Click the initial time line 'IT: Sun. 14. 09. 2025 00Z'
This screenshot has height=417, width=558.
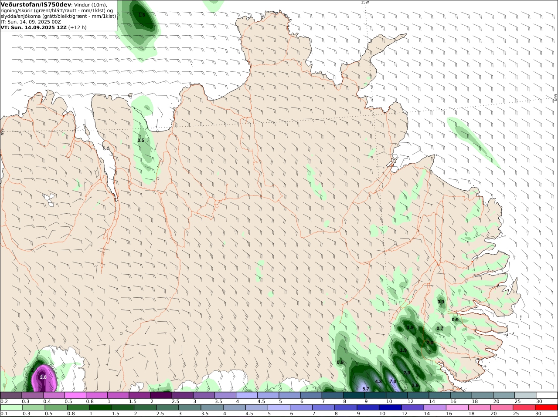pos(31,22)
